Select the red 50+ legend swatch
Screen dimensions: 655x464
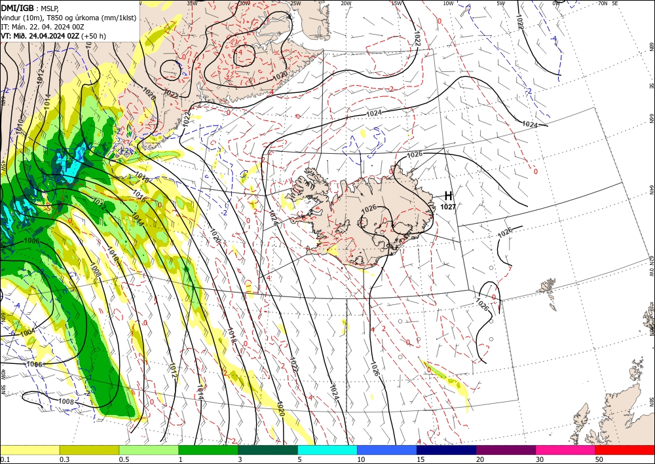click(x=625, y=450)
